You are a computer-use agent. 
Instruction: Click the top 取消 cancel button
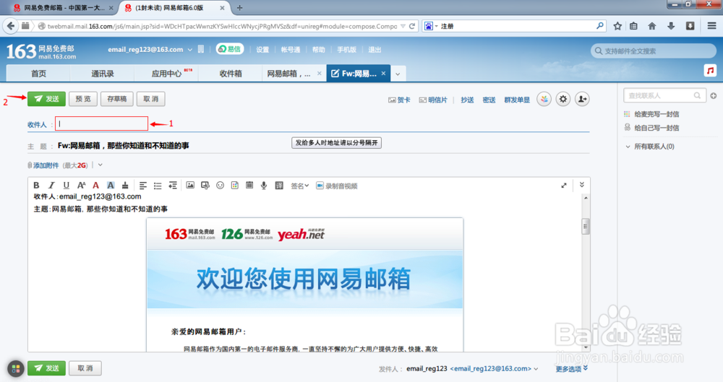(151, 99)
